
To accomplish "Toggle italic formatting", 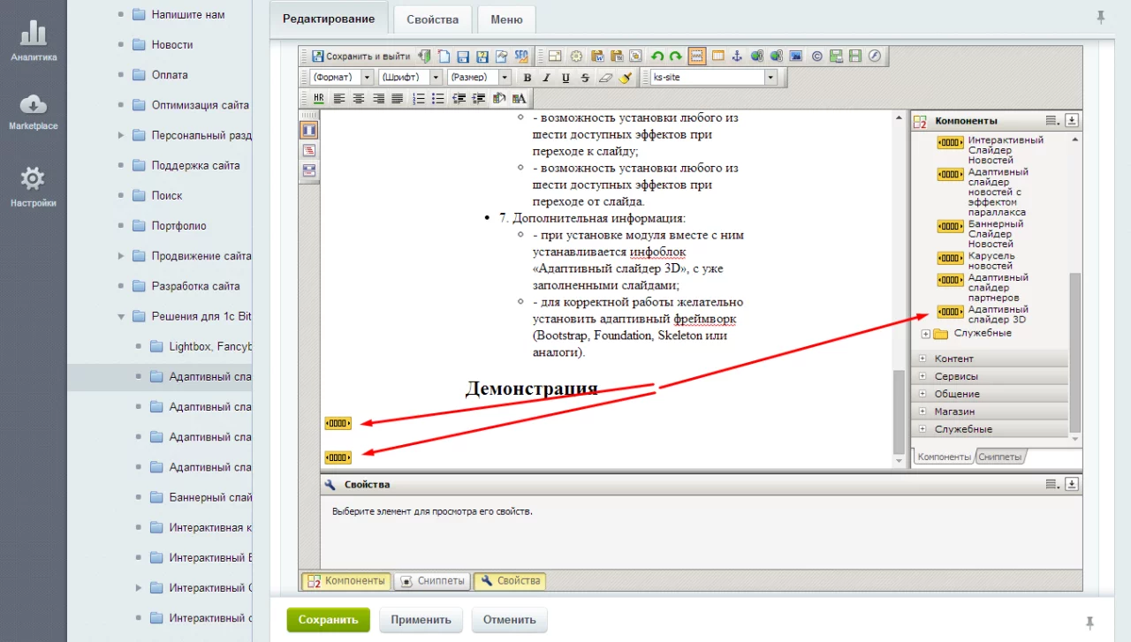I will 546,78.
